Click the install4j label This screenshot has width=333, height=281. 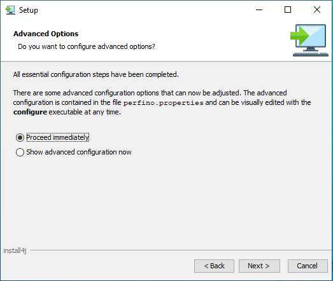15,250
